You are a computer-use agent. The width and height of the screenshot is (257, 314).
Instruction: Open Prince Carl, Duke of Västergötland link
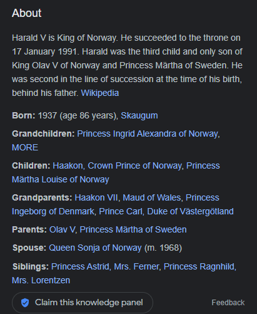[166, 211]
